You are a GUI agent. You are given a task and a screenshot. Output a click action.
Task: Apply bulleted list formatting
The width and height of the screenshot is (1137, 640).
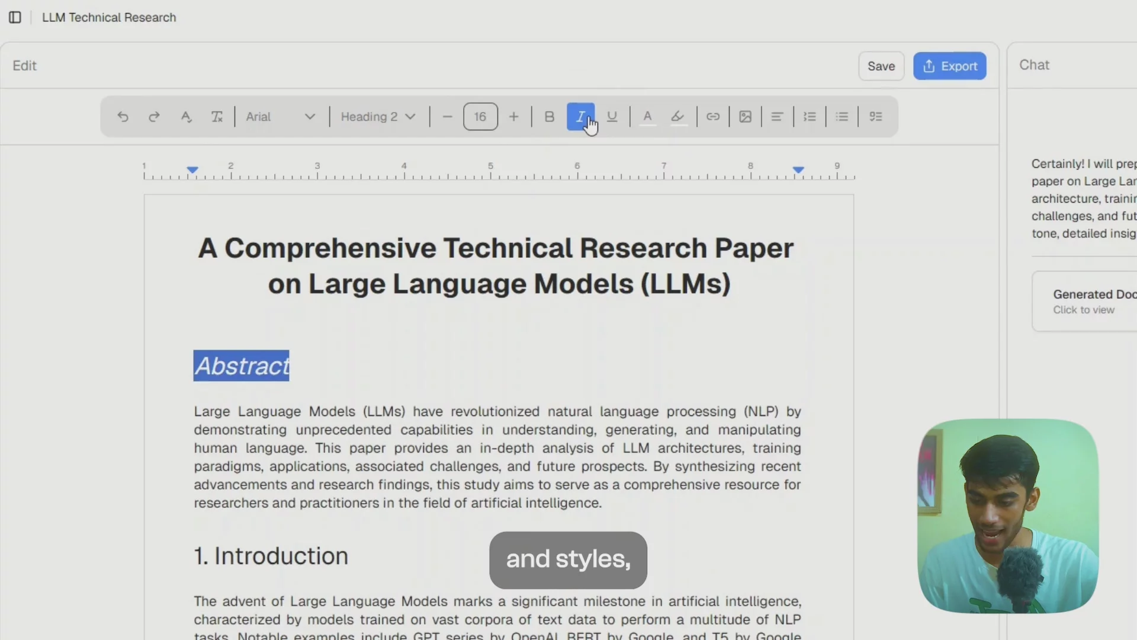(x=841, y=117)
